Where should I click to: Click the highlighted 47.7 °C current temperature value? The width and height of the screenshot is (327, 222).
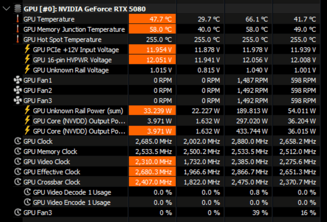point(152,19)
